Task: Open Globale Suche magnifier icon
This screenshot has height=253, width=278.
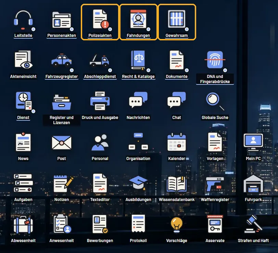Action: tap(215, 101)
